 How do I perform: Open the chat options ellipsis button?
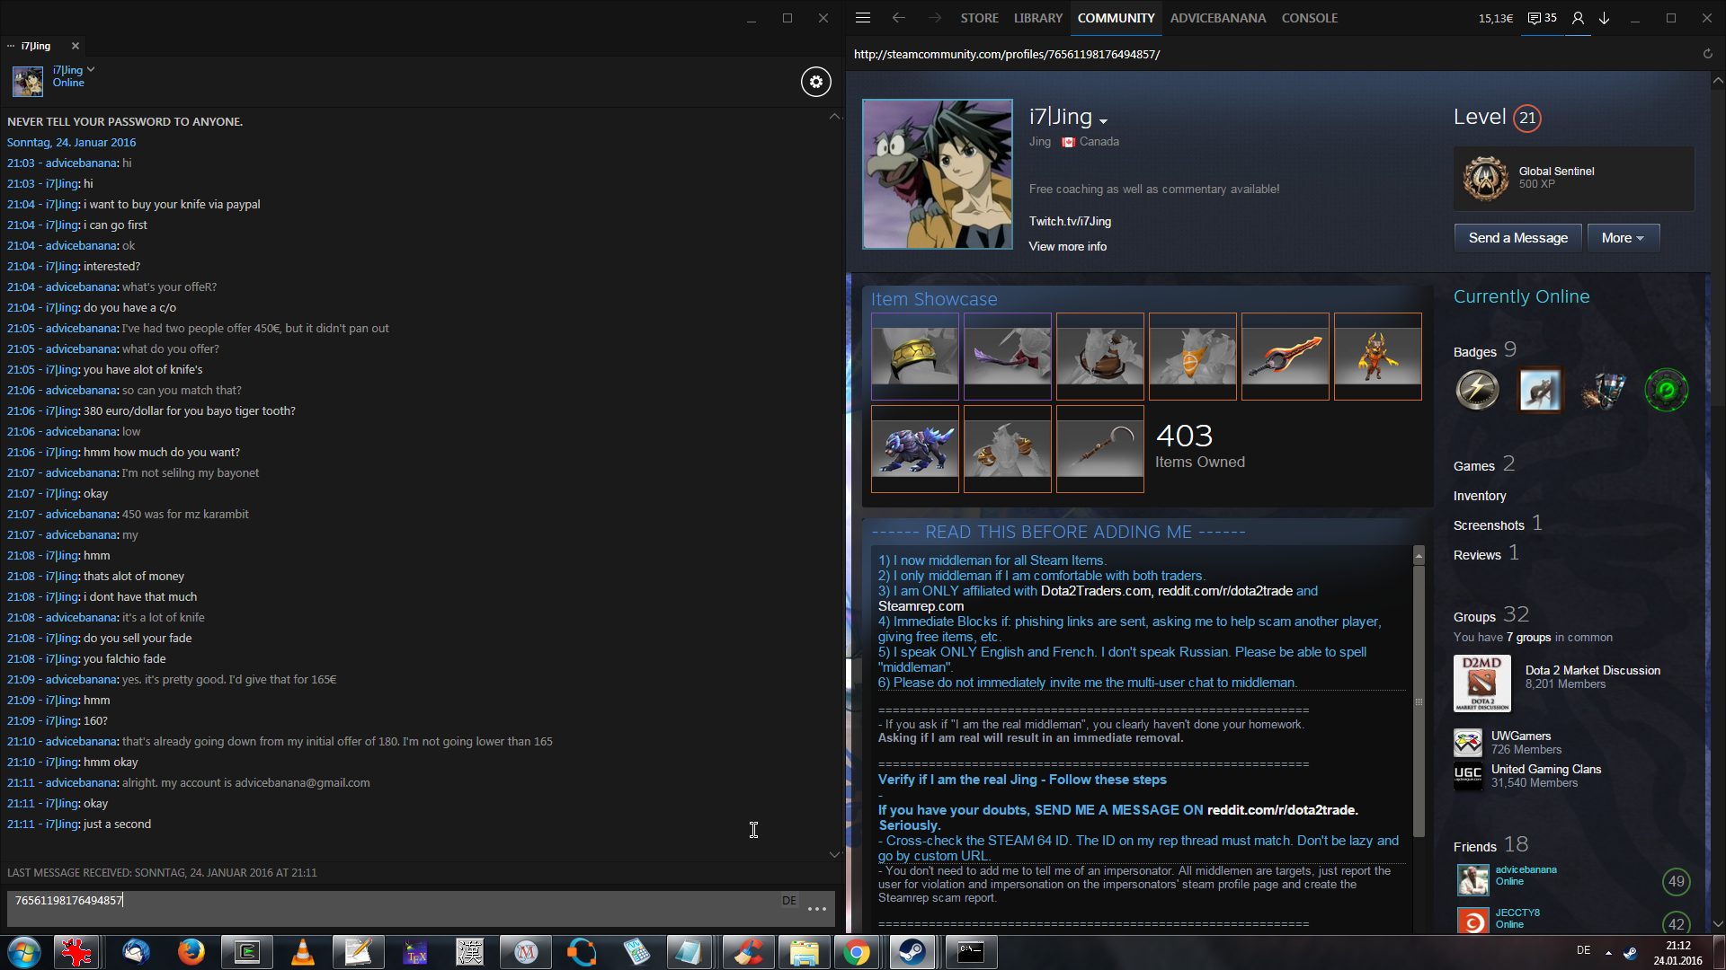pyautogui.click(x=816, y=909)
